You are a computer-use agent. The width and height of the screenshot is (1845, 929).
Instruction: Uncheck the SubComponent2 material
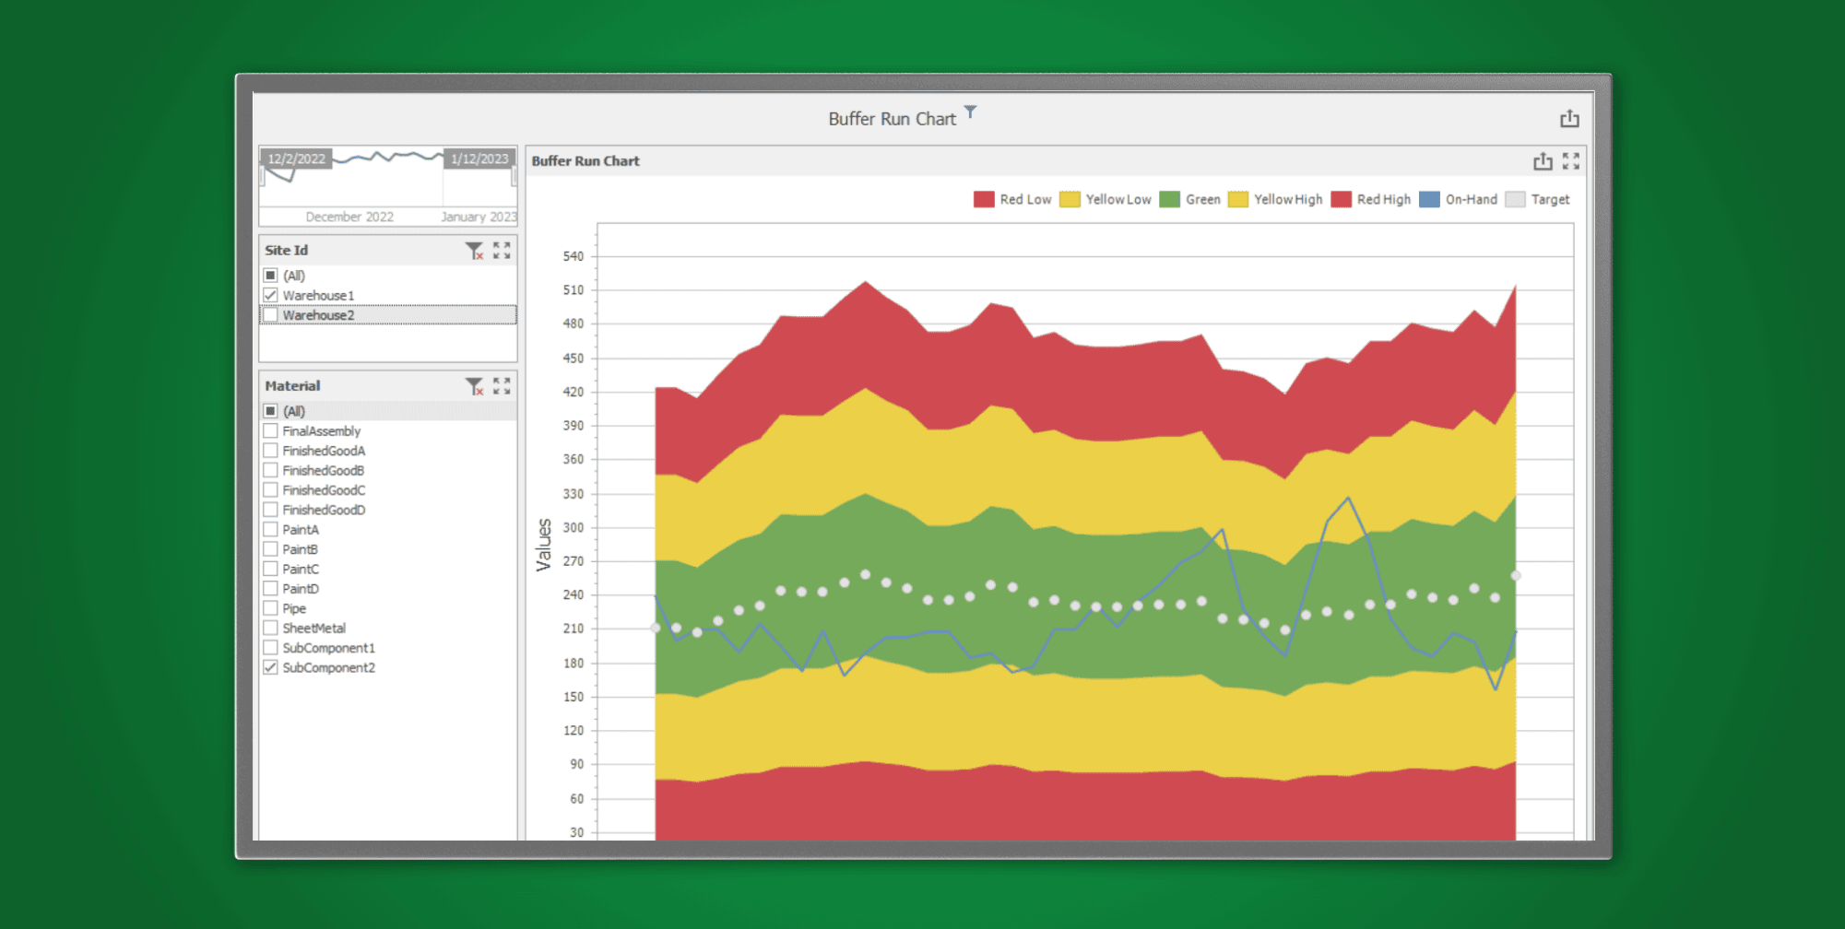click(x=271, y=667)
